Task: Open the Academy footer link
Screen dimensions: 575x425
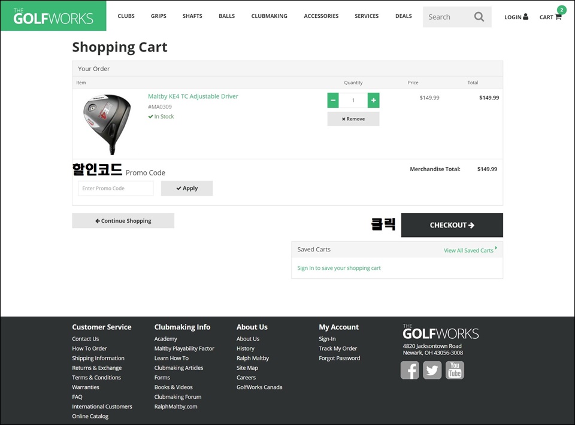Action: (x=166, y=339)
